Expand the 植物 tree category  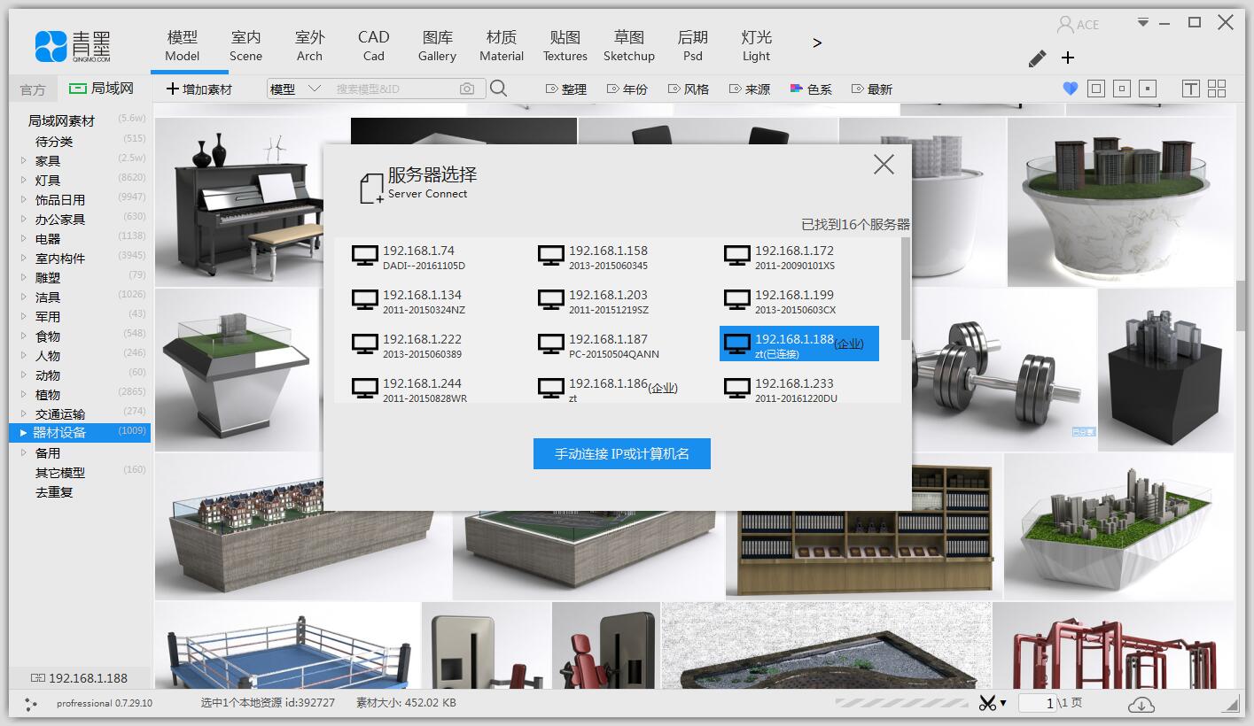[24, 395]
